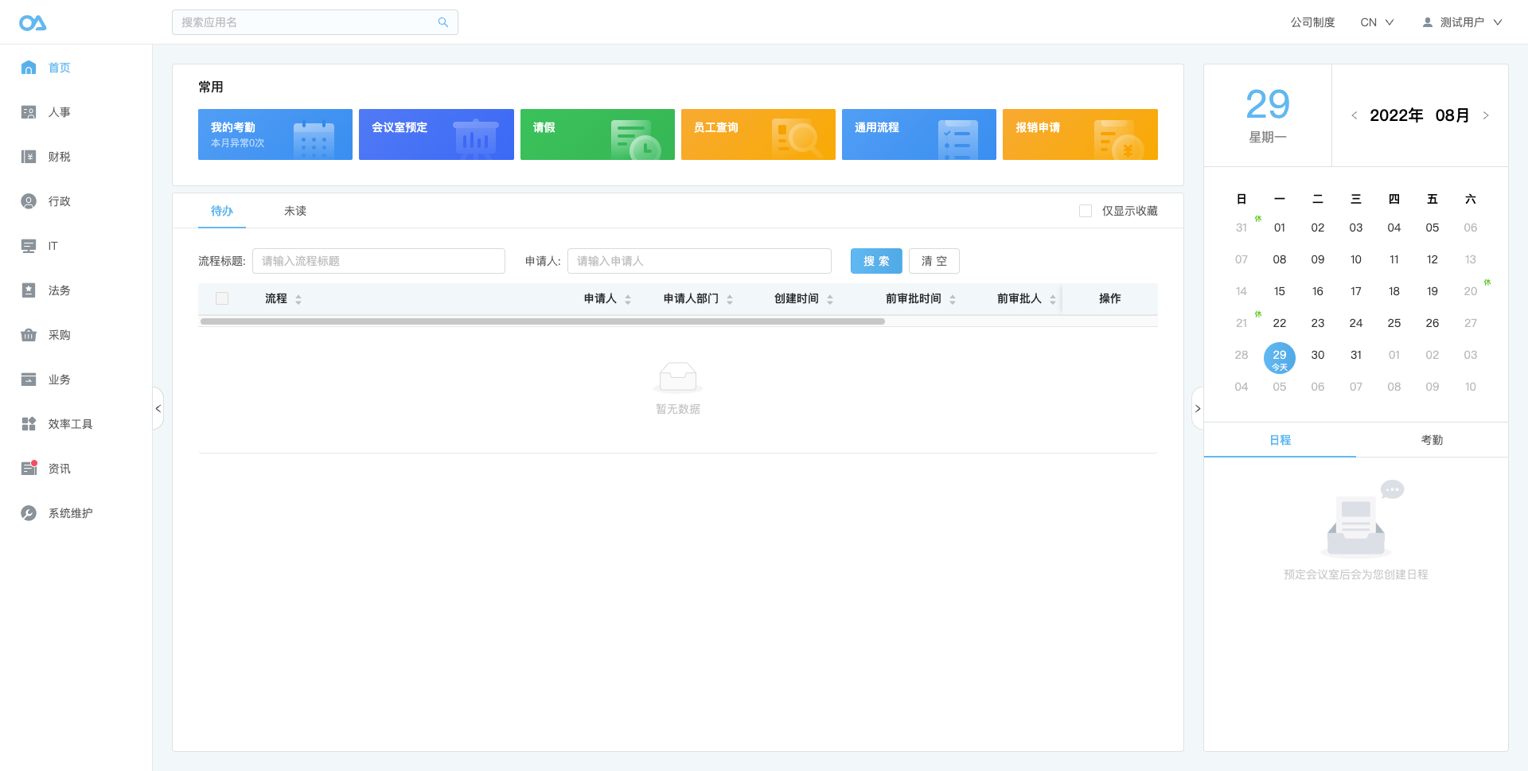Click the OA logo icon
The width and height of the screenshot is (1528, 771).
33,22
